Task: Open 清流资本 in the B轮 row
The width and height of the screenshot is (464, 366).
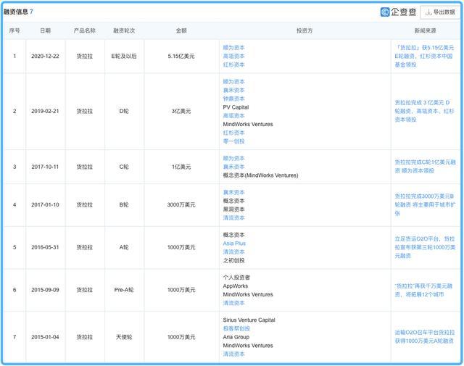Action: pyautogui.click(x=233, y=218)
